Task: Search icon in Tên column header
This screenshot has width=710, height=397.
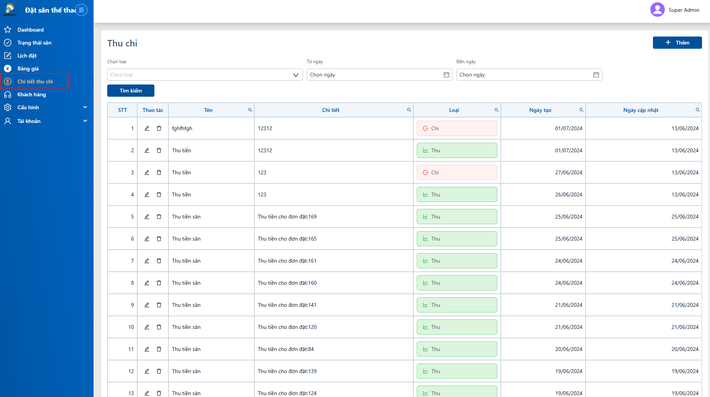Action: (250, 110)
